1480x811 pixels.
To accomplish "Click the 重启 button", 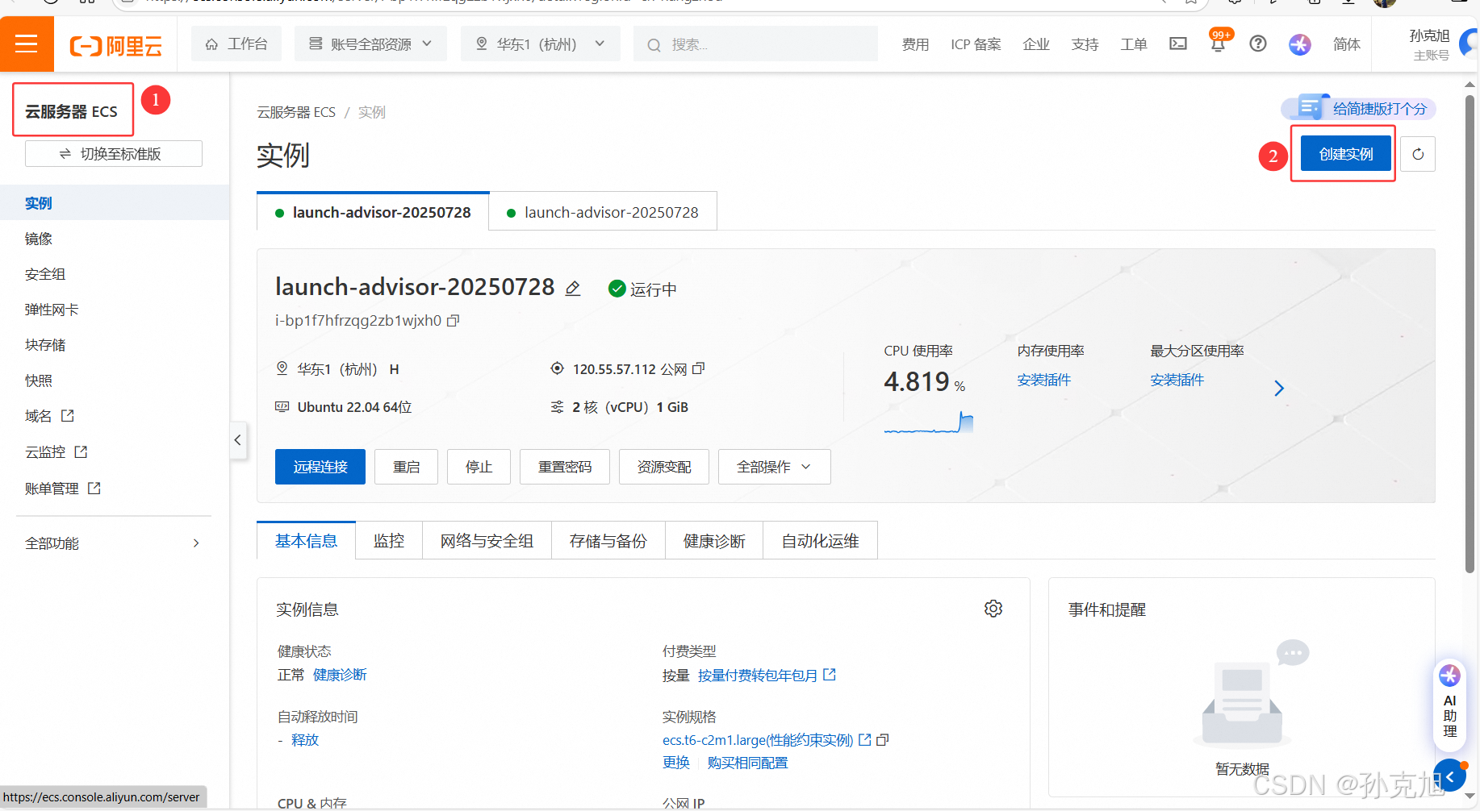I will tap(407, 467).
